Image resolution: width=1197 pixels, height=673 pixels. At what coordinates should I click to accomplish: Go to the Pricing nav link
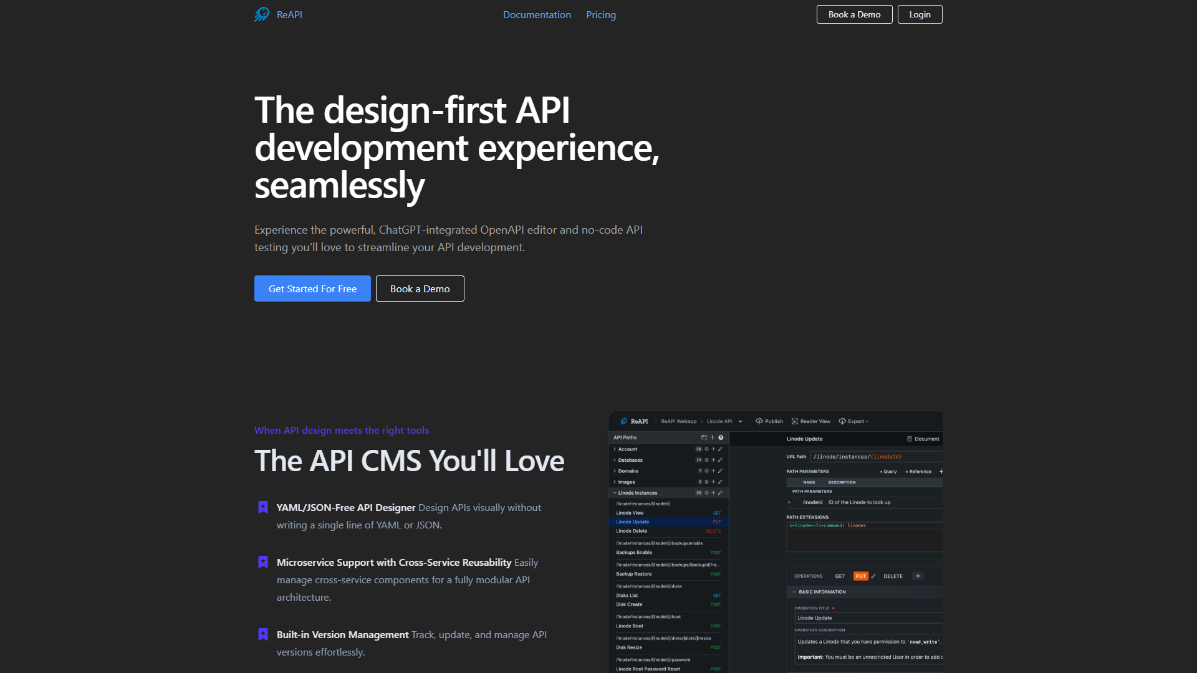point(601,14)
